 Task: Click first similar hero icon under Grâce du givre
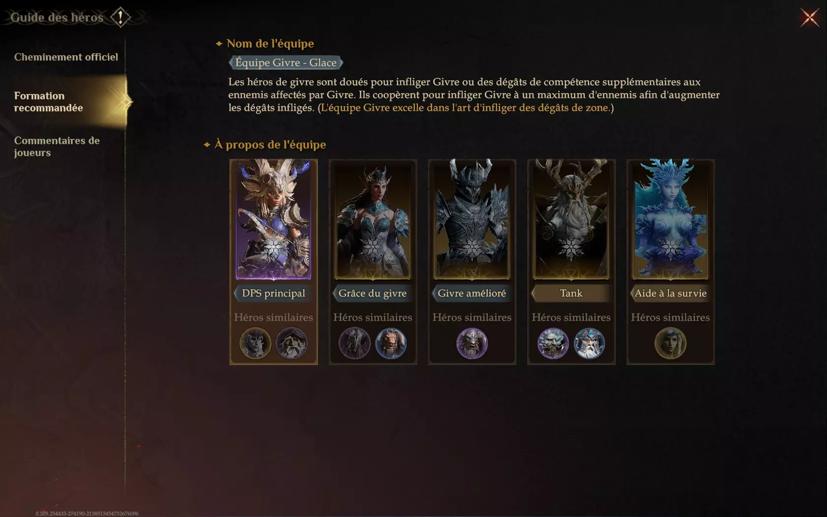354,343
